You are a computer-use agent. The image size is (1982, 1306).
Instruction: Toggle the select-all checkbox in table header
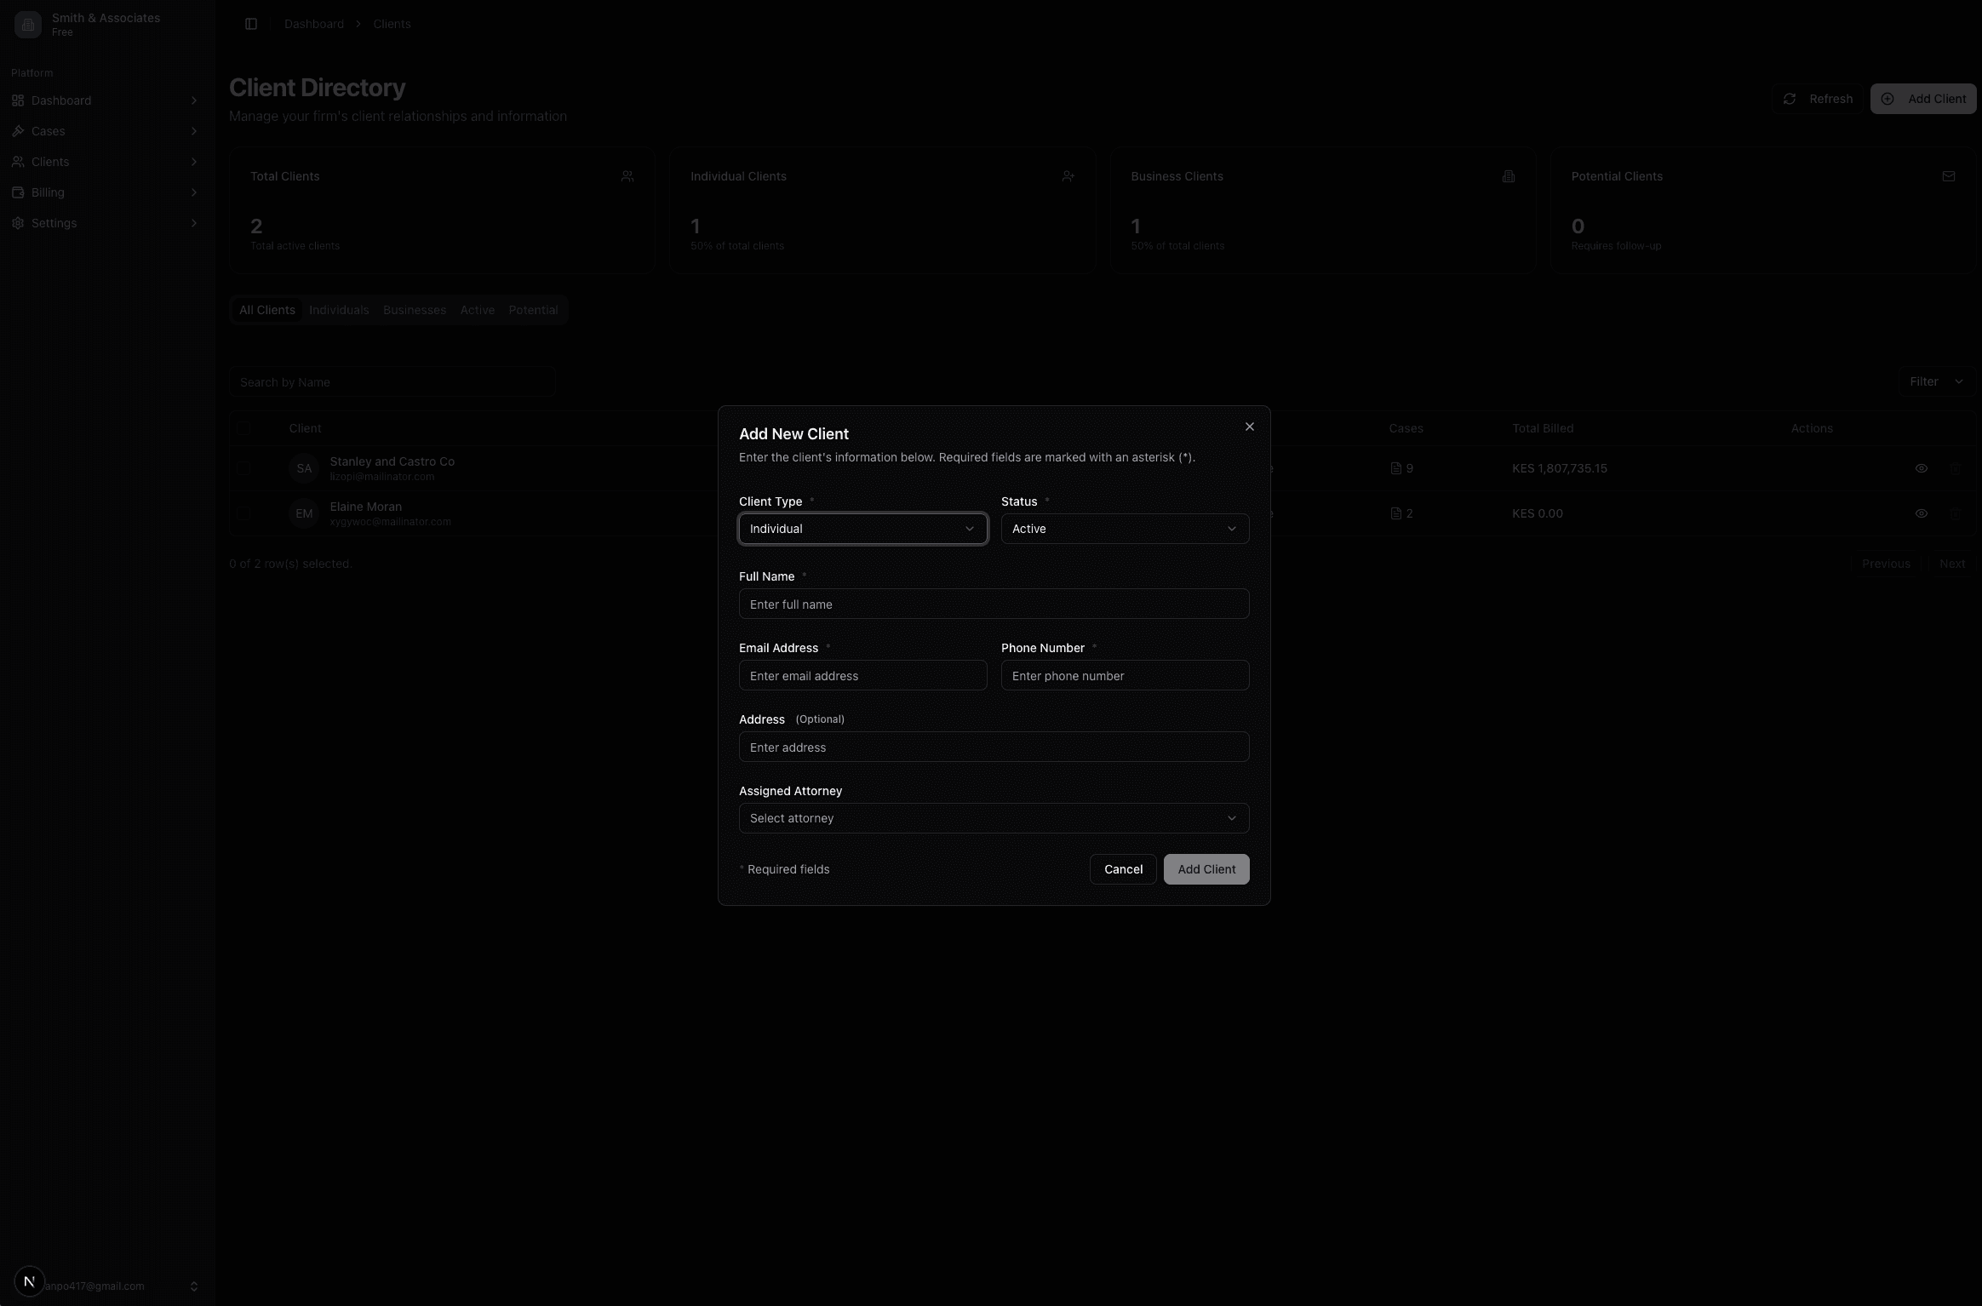coord(243,428)
